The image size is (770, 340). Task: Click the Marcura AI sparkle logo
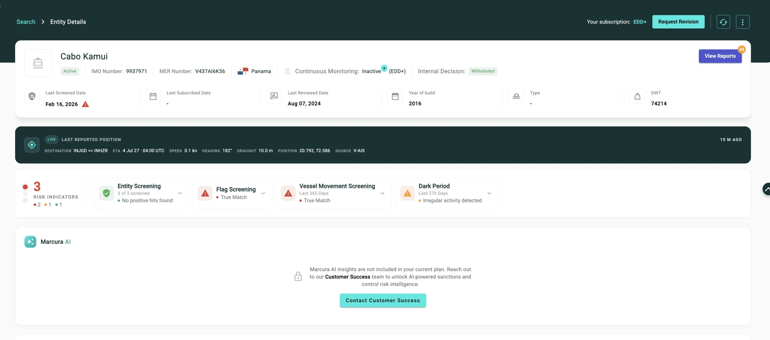pos(30,242)
